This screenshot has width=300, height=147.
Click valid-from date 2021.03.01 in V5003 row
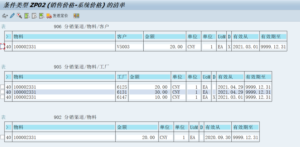(x=245, y=47)
